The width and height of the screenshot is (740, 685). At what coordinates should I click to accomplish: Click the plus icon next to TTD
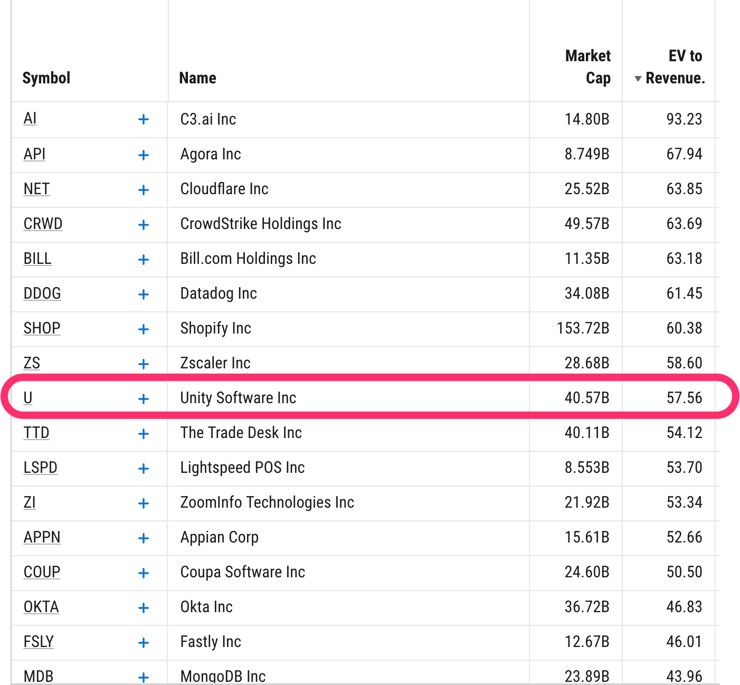[x=143, y=434]
